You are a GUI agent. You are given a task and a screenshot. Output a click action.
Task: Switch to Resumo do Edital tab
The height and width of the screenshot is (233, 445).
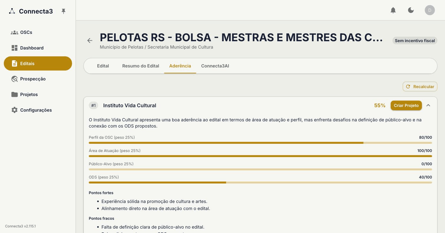[141, 66]
